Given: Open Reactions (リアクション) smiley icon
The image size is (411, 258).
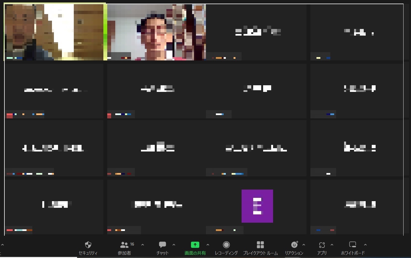Looking at the screenshot, I should coord(295,245).
